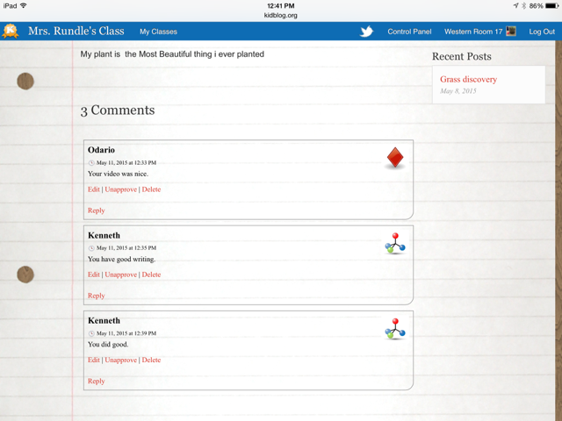Unapprove the 'You did good' comment
This screenshot has height=421, width=562.
(121, 360)
